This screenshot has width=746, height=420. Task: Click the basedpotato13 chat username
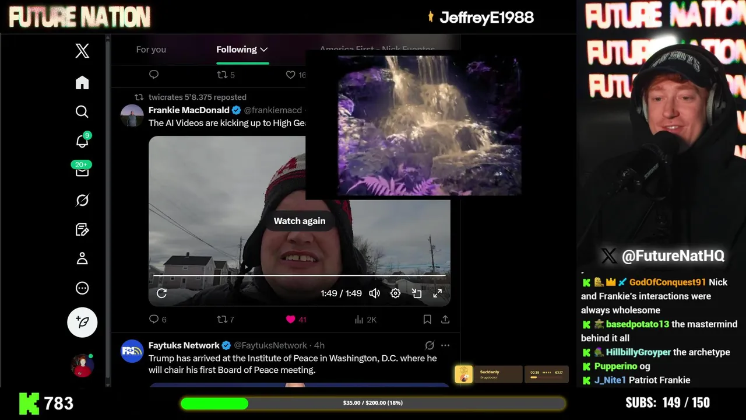point(638,324)
